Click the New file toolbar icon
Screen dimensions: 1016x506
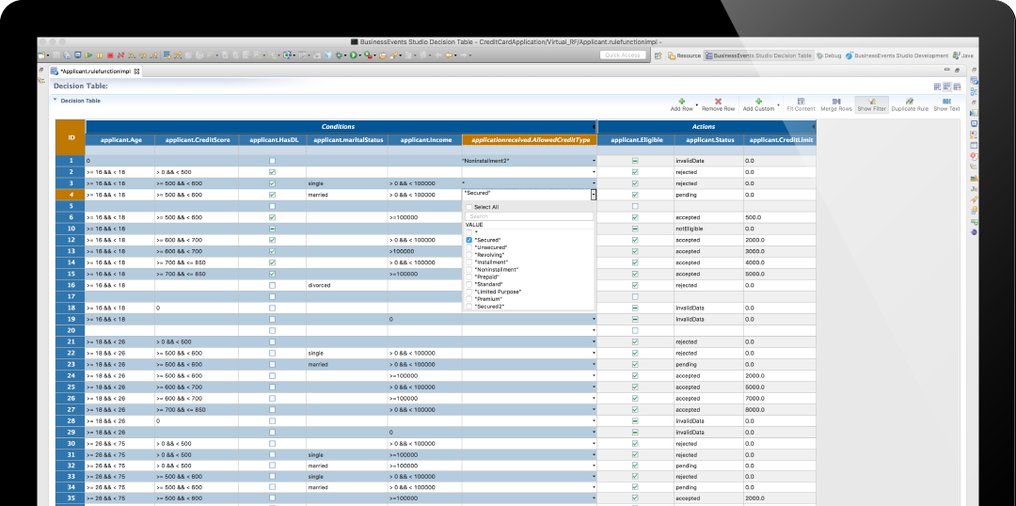pyautogui.click(x=40, y=55)
